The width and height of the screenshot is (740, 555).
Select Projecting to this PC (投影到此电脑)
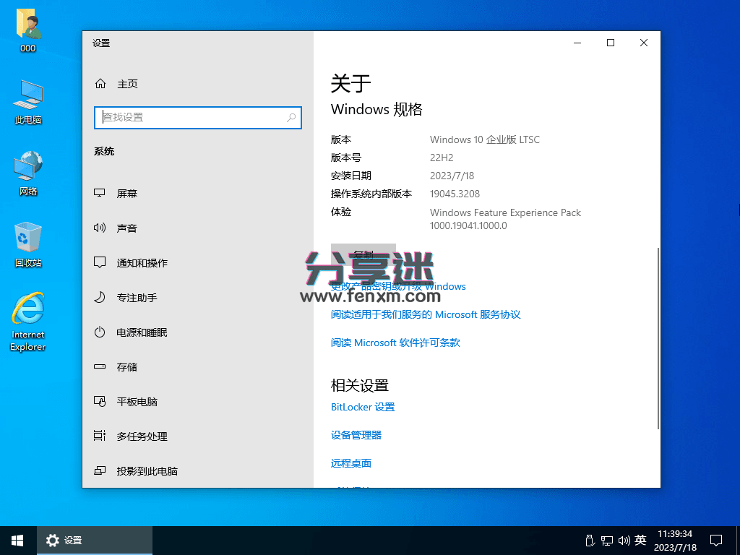tap(147, 471)
